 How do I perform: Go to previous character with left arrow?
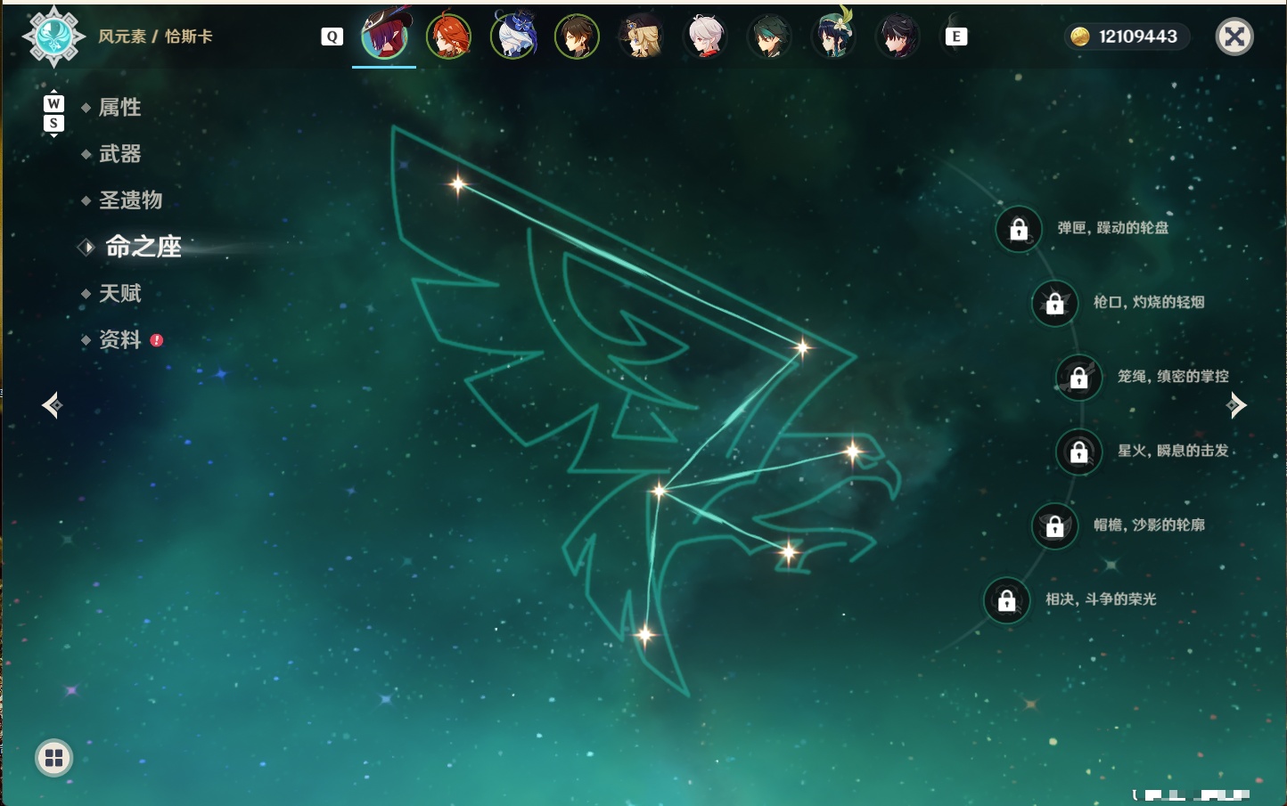[x=52, y=405]
